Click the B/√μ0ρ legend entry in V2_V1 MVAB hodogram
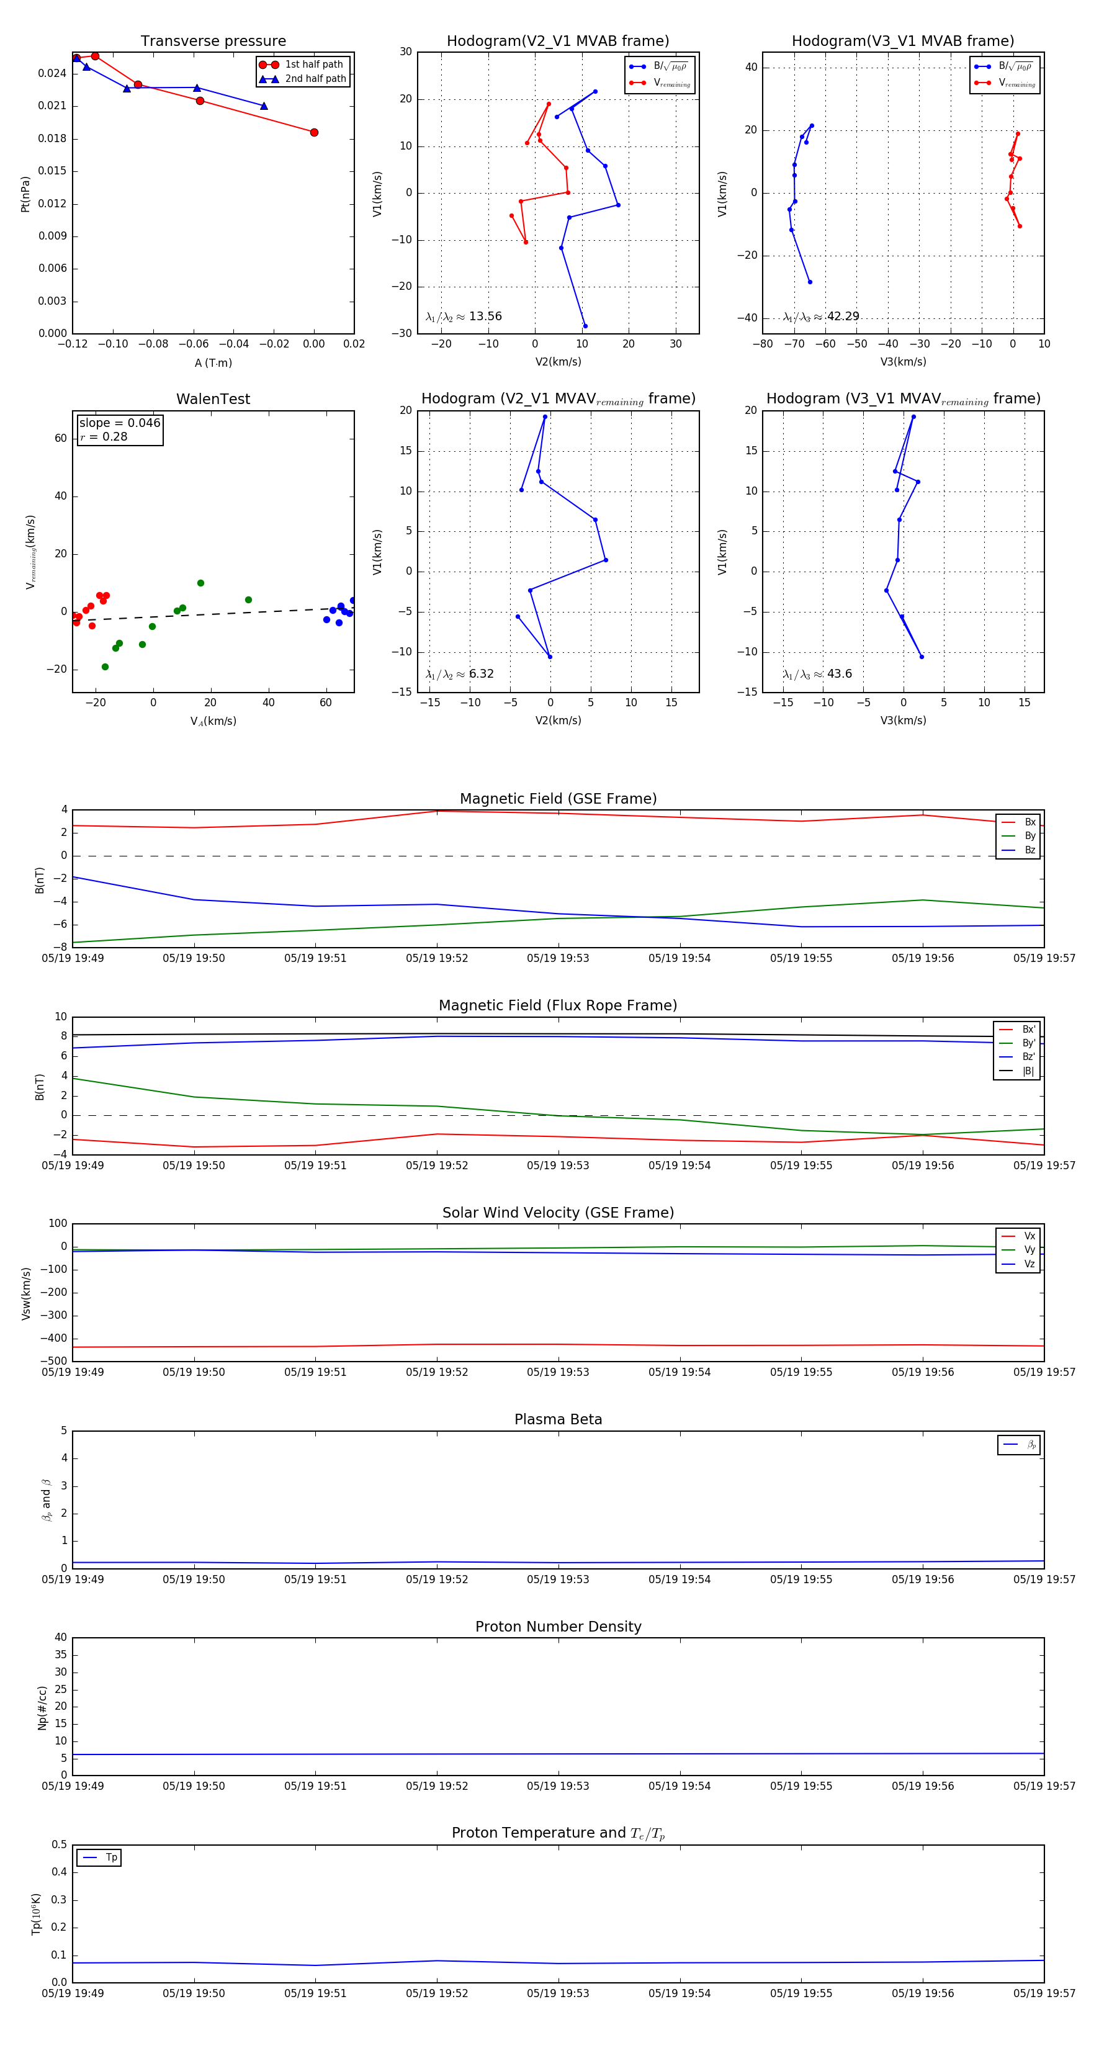1117x2048 pixels. pos(660,67)
